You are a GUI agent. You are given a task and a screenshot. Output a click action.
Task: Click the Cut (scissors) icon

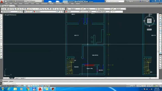coord(19,9)
